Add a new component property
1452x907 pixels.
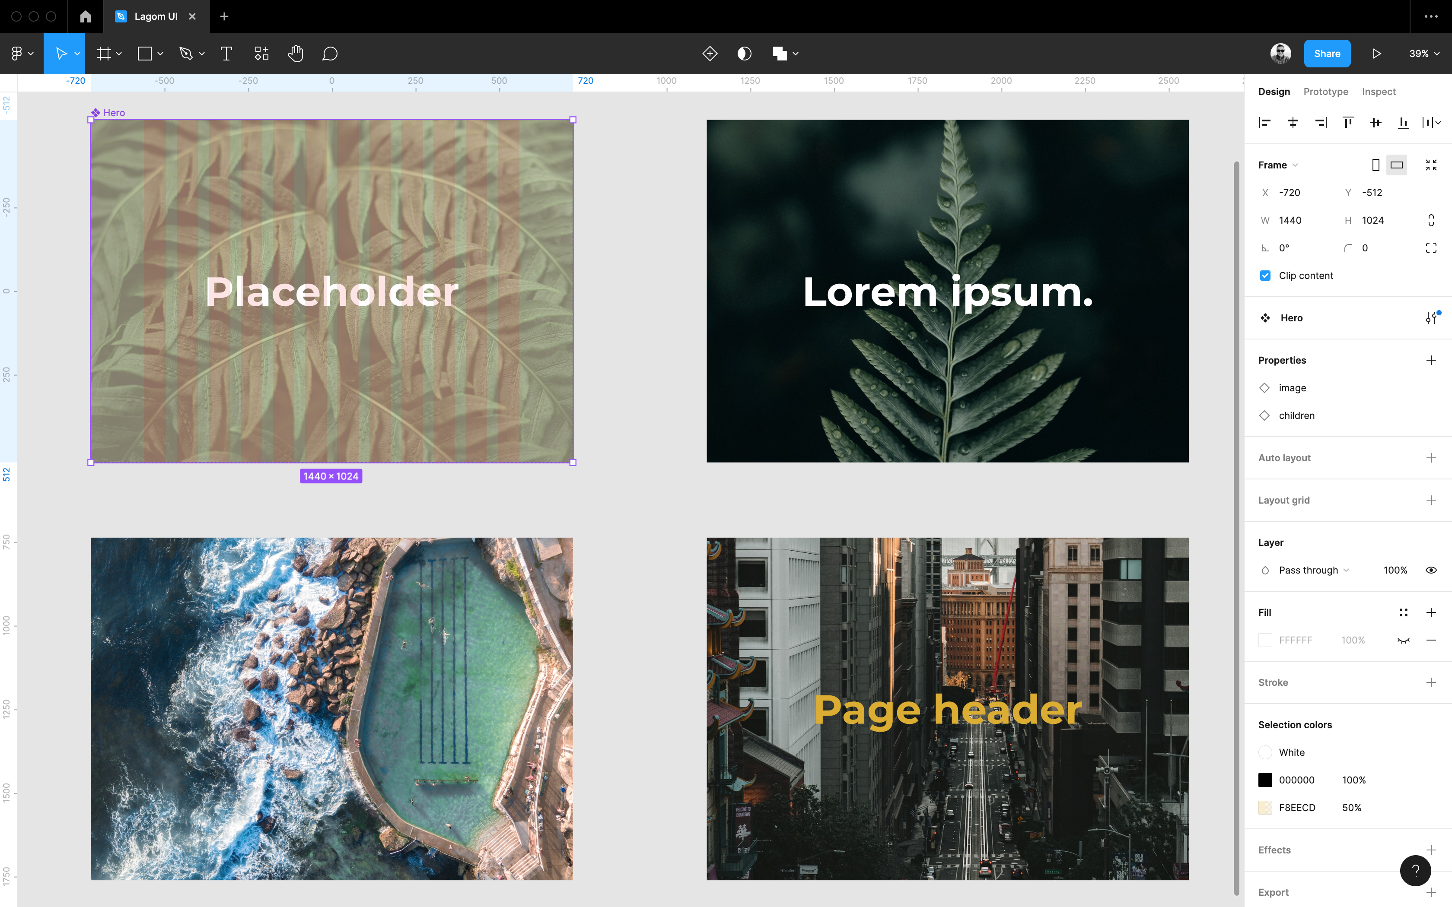[x=1431, y=360]
